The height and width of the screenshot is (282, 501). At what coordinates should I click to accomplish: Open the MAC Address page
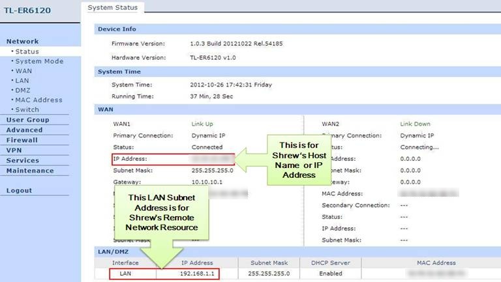38,100
